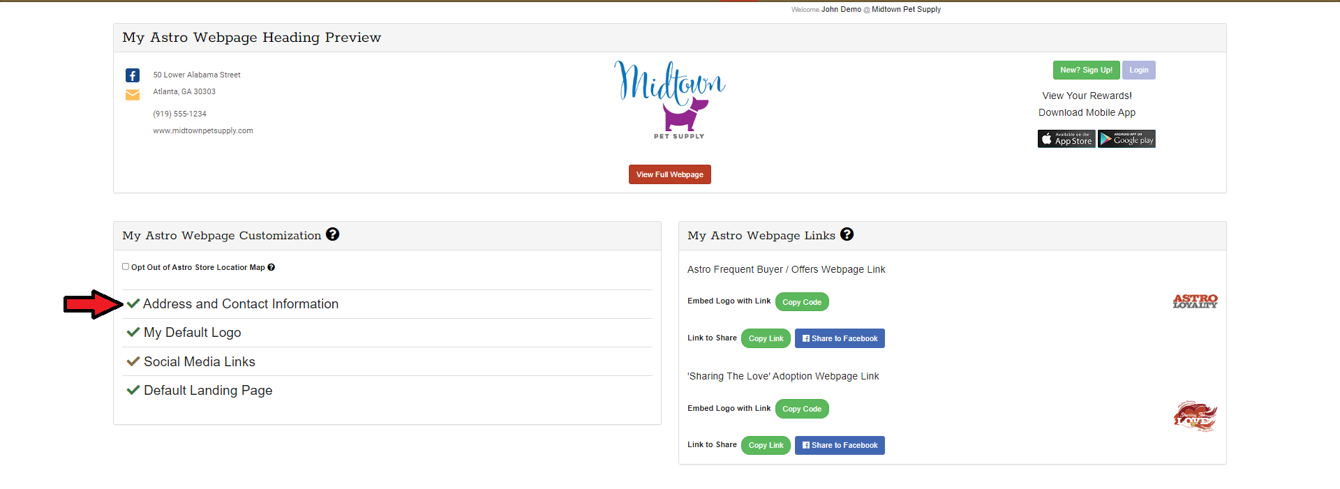This screenshot has width=1340, height=489.
Task: Open the Apple App Store badge
Action: tap(1066, 139)
